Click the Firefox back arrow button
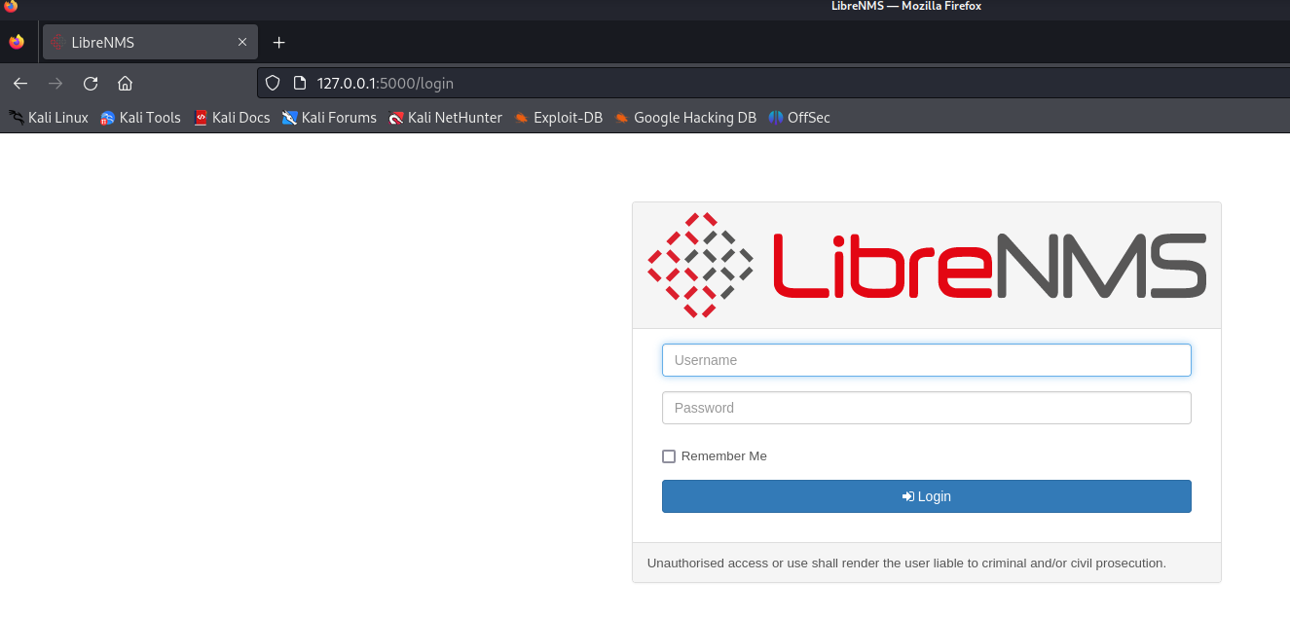 20,84
